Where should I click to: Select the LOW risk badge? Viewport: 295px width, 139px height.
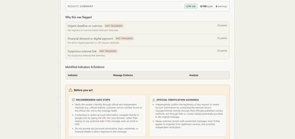(x=191, y=6)
